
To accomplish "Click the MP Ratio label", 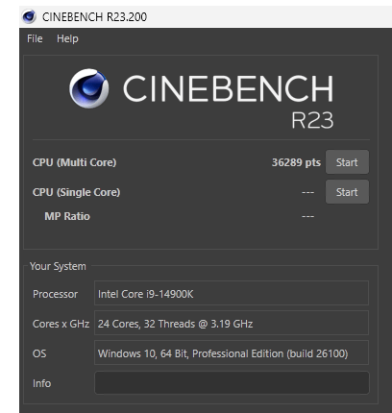I will pyautogui.click(x=67, y=216).
